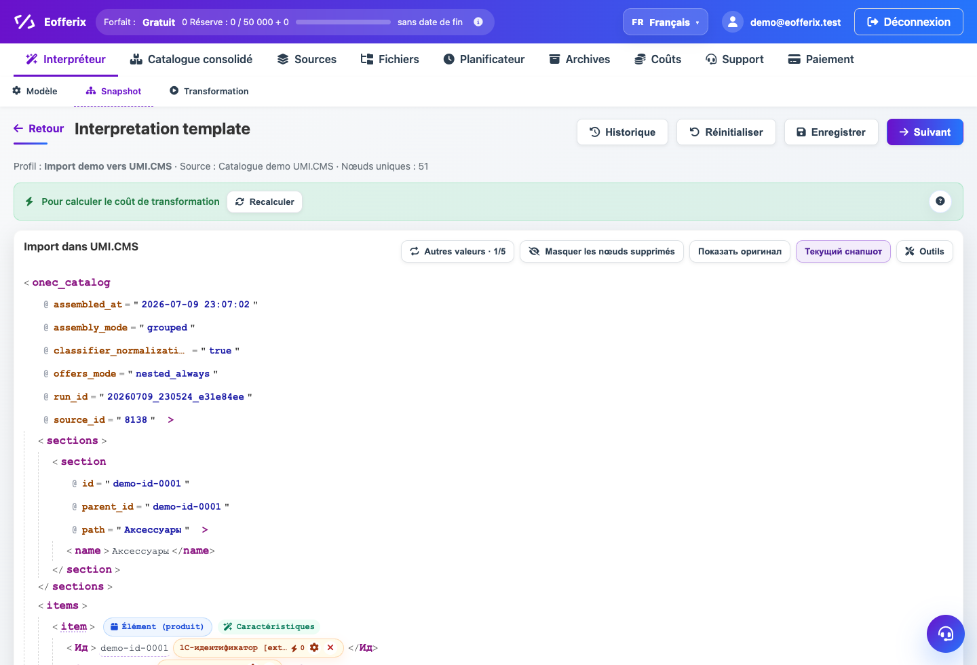This screenshot has width=977, height=665.
Task: Click the Caractéristiques badge
Action: [x=269, y=626]
